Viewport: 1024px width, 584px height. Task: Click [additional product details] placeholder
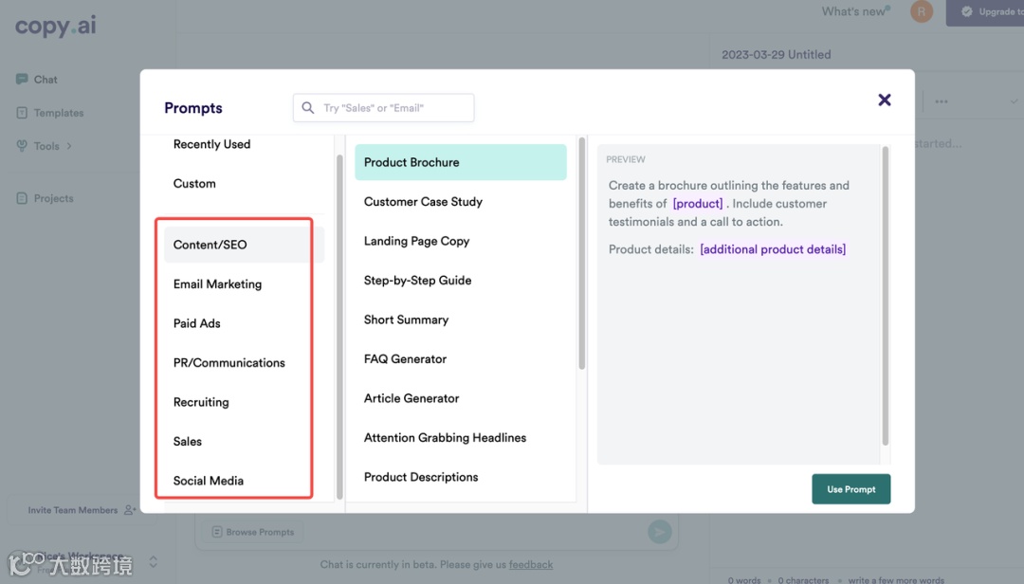pyautogui.click(x=773, y=249)
